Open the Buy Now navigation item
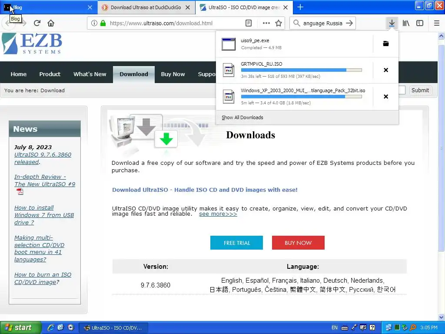 click(x=173, y=74)
